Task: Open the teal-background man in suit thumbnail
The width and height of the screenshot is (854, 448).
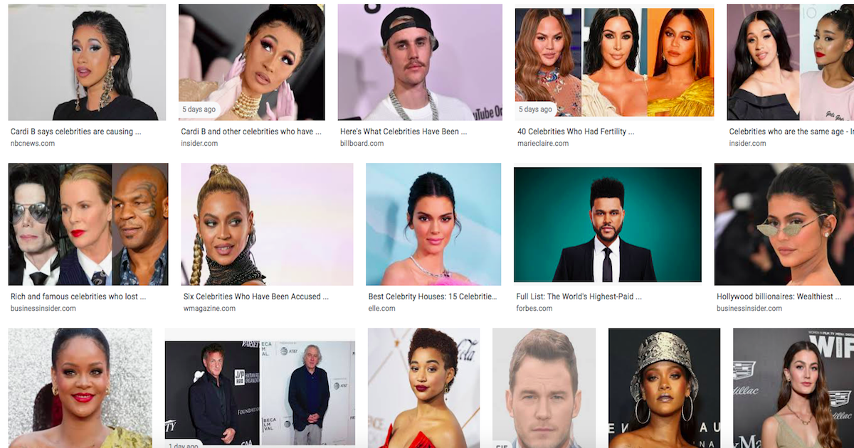Action: click(608, 225)
